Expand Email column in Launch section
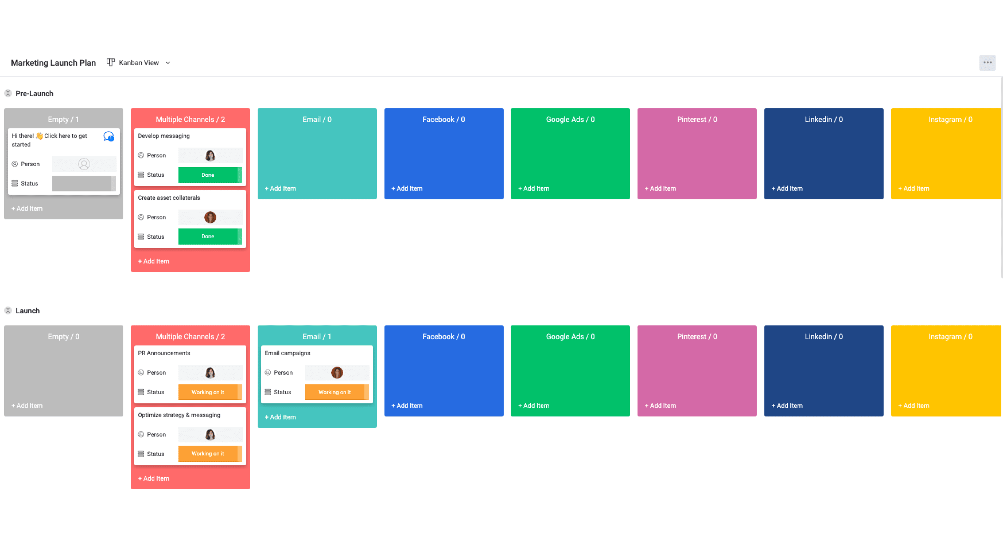The width and height of the screenshot is (1003, 547). [317, 336]
